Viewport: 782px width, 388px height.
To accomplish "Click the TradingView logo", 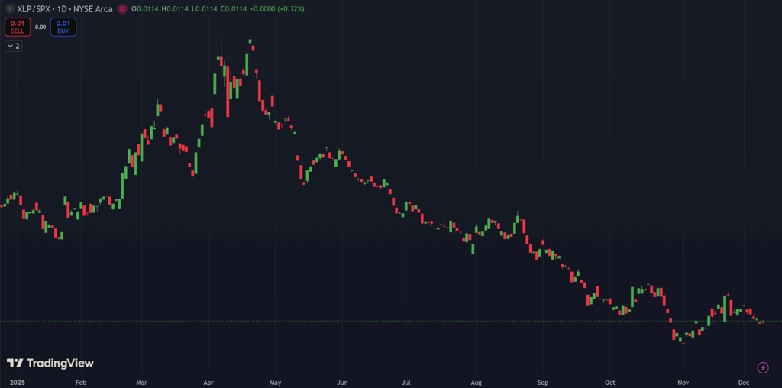I will pos(50,363).
